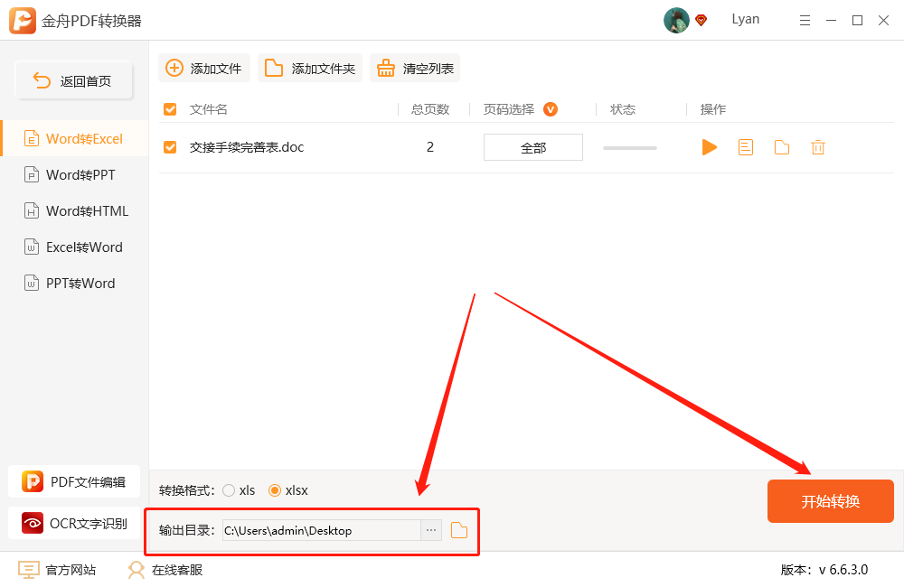Click the 操作 column header
904x587 pixels.
click(713, 109)
